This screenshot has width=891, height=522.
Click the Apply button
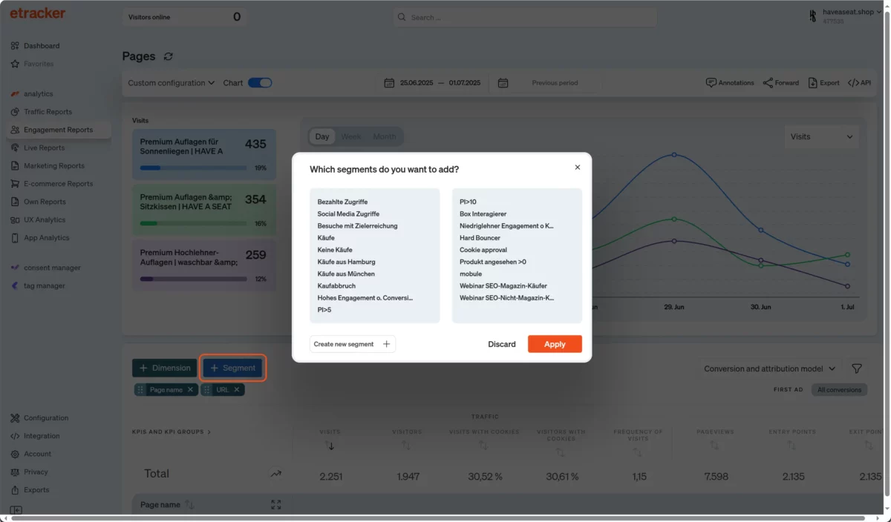pyautogui.click(x=555, y=344)
